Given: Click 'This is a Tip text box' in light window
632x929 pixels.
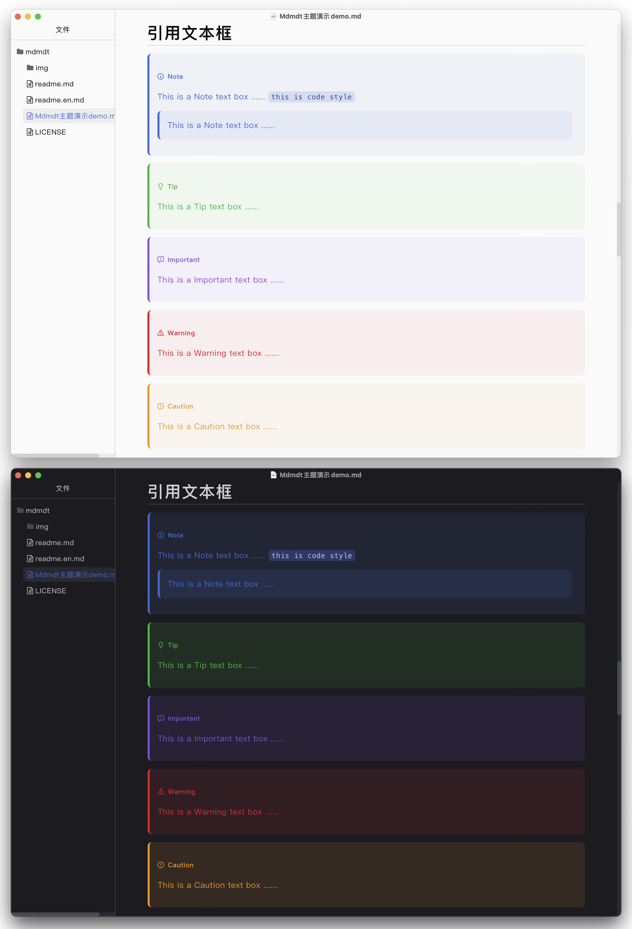Looking at the screenshot, I should [208, 207].
